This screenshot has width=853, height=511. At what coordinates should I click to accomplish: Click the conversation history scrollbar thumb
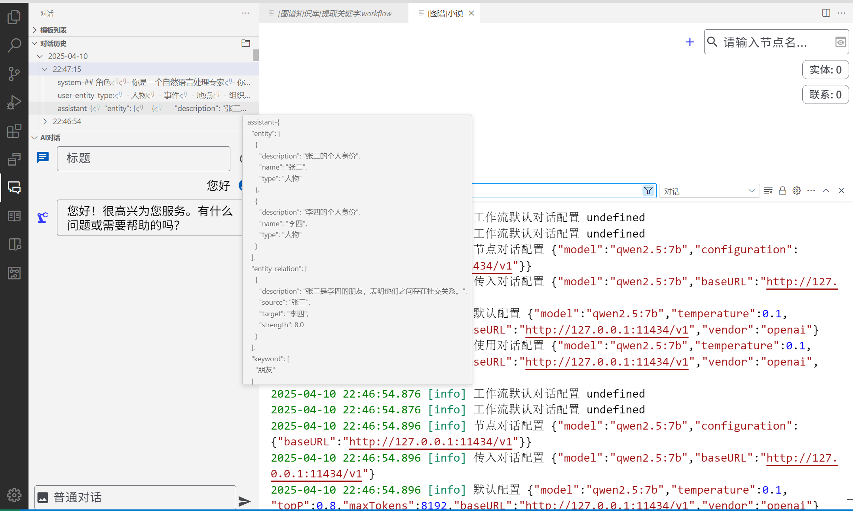[x=256, y=55]
